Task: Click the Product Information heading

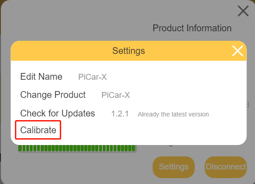Action: click(192, 28)
